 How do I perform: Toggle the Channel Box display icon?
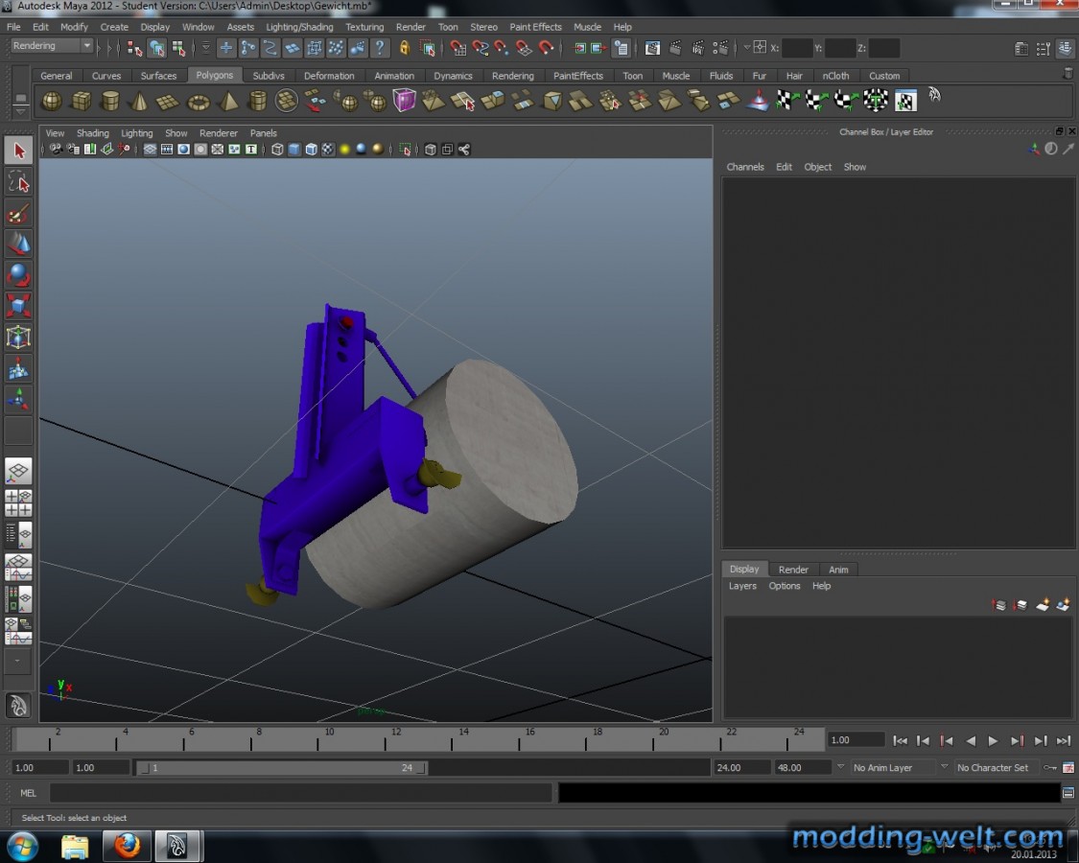(x=1066, y=49)
